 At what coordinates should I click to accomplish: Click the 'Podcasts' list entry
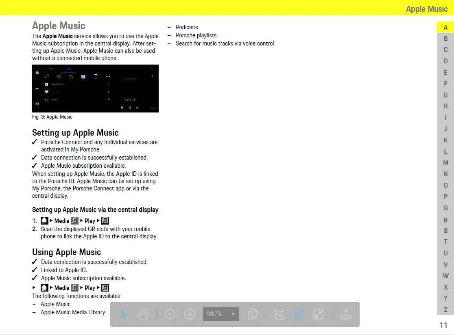pyautogui.click(x=187, y=27)
